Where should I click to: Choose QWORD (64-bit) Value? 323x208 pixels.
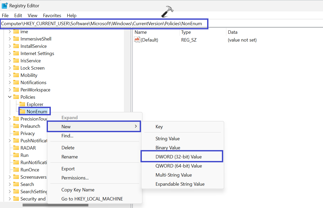[182, 166]
